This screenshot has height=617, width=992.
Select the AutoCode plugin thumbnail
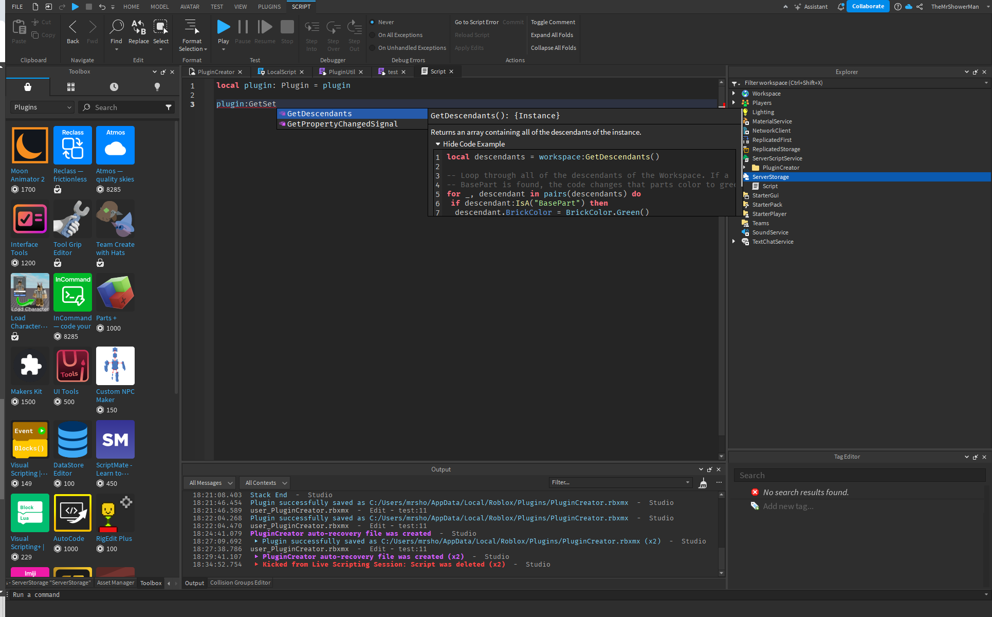(72, 513)
